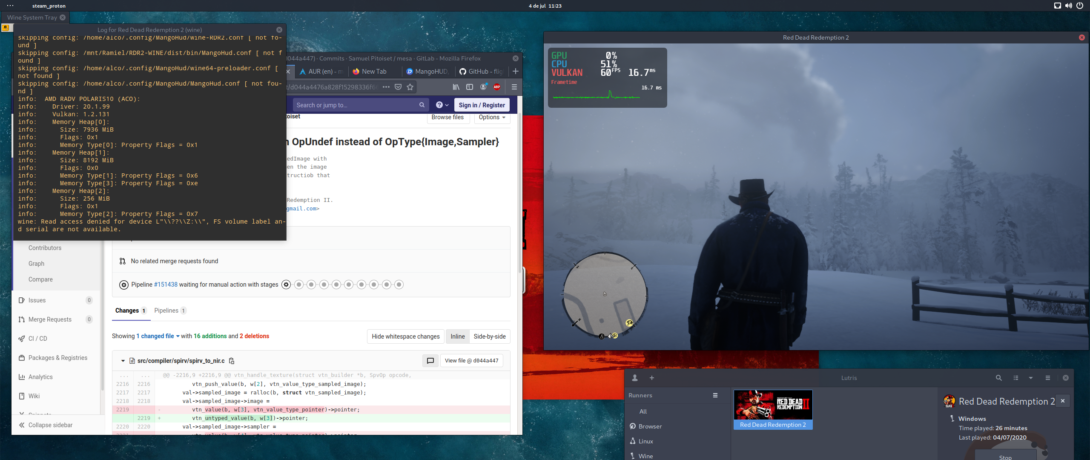The width and height of the screenshot is (1090, 460).
Task: Open Issues in GitLab sidebar
Action: 56,300
